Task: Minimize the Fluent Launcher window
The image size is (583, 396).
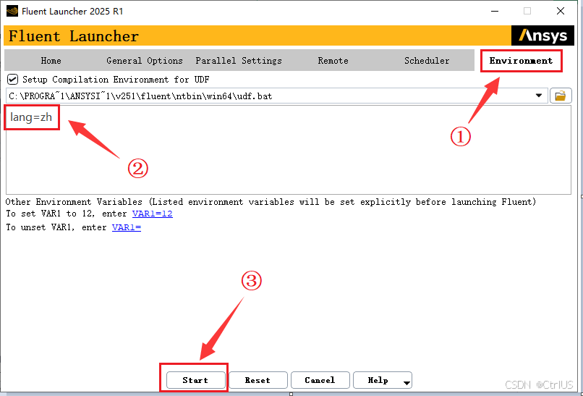Action: pyautogui.click(x=495, y=11)
